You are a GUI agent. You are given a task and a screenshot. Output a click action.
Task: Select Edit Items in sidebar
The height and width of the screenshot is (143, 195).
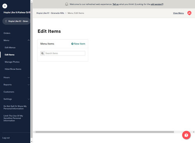pyautogui.click(x=9, y=55)
